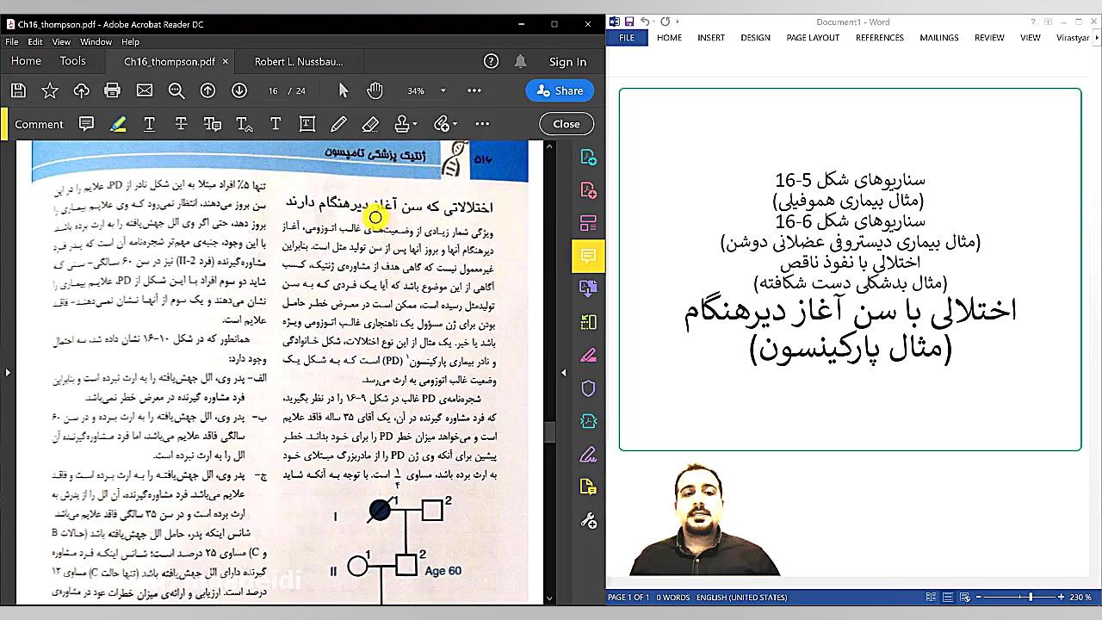This screenshot has height=620, width=1102.
Task: Select the eraser tool
Action: [x=370, y=124]
